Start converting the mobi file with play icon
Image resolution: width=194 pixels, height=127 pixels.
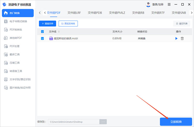(176, 39)
